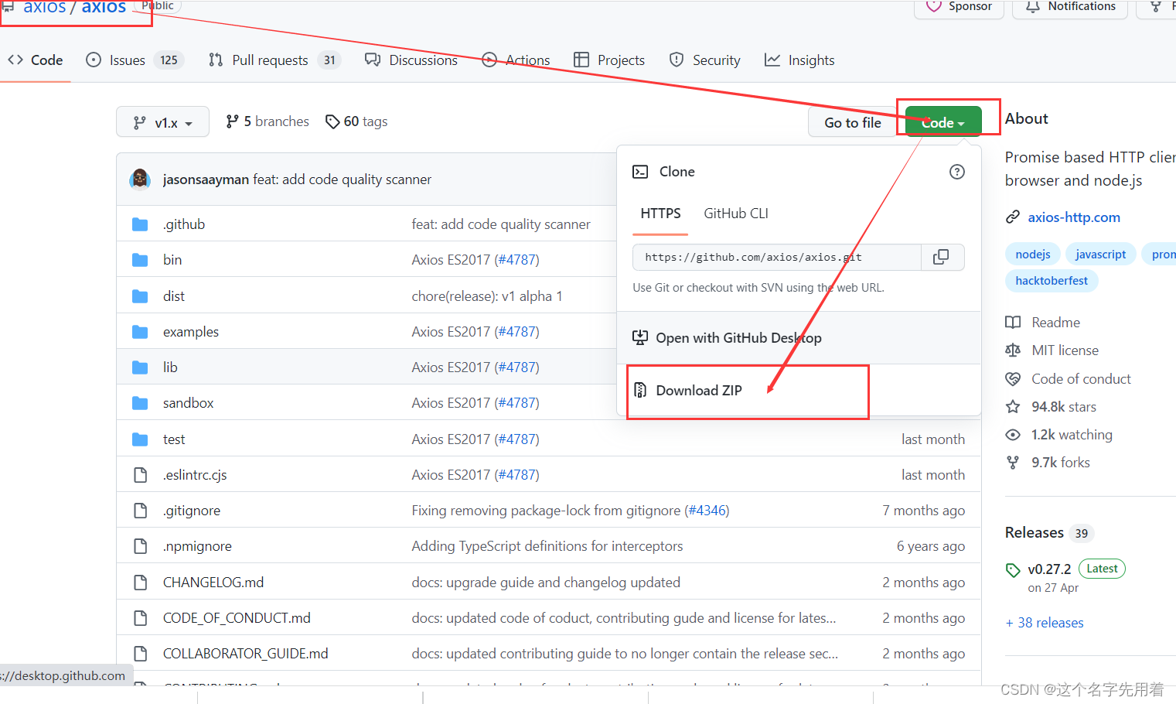Click the CODE_OF_CONDUCT.md file icon
This screenshot has height=704, width=1176.
(140, 618)
